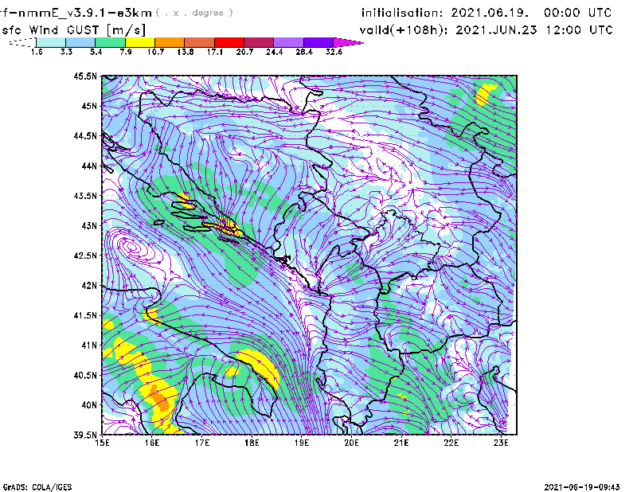Screen dimensions: 637x492
Task: Click the '41N' latitude axis label
Action: [89, 345]
